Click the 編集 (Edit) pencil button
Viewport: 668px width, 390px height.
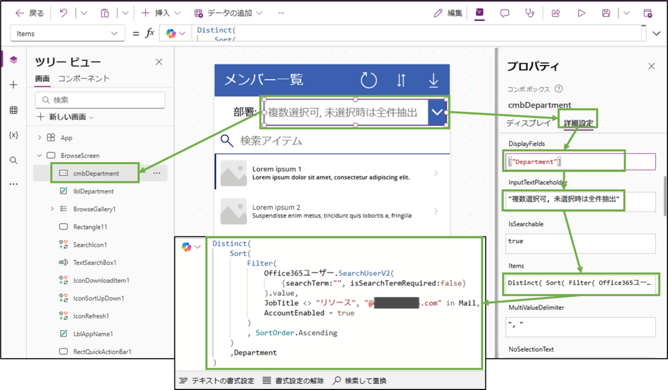[x=448, y=13]
